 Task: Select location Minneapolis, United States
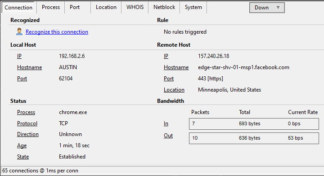(x=229, y=90)
